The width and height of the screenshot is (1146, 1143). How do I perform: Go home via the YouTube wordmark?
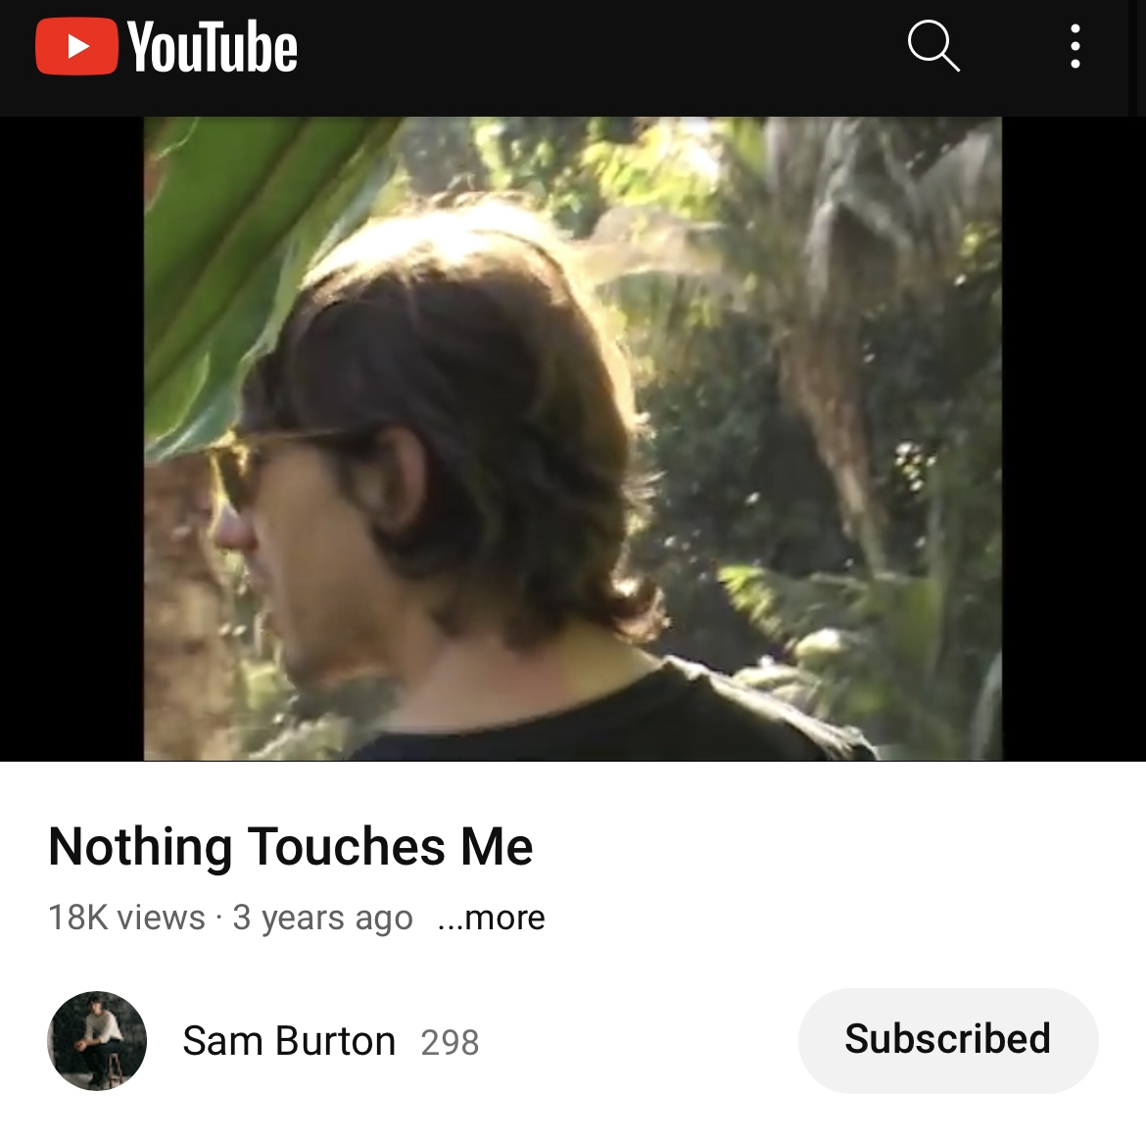212,46
